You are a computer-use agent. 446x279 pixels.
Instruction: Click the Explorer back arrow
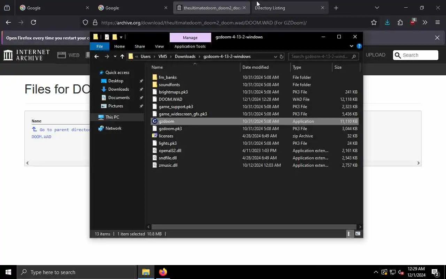pyautogui.click(x=97, y=56)
